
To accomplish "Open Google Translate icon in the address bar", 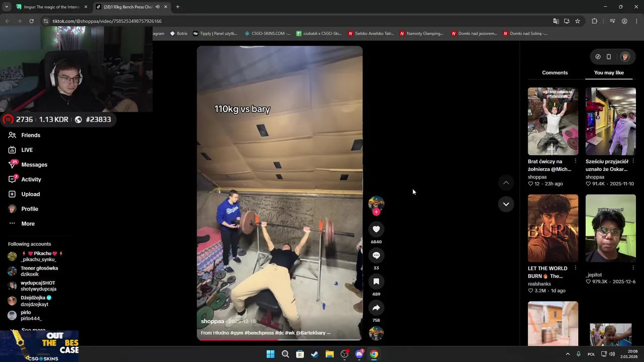I will click(556, 21).
